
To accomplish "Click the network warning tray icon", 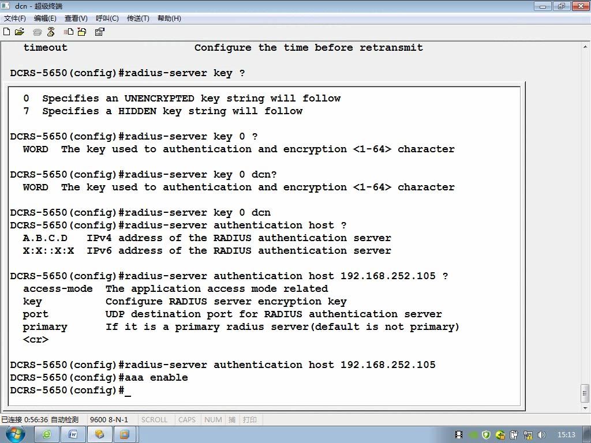I will [528, 435].
